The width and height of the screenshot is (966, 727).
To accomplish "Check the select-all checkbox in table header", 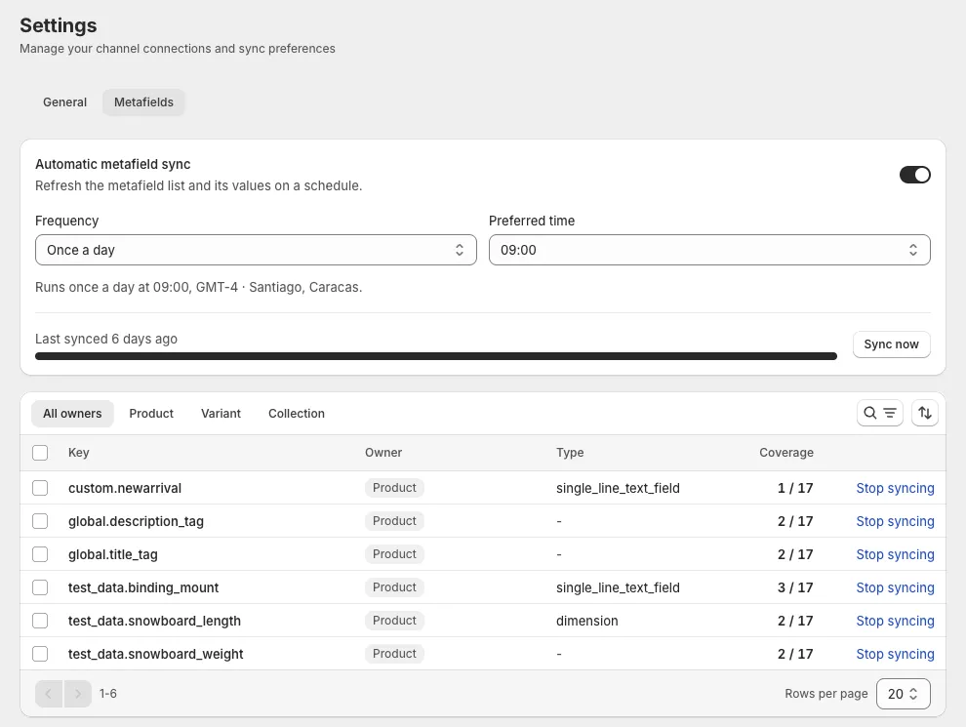I will click(40, 453).
